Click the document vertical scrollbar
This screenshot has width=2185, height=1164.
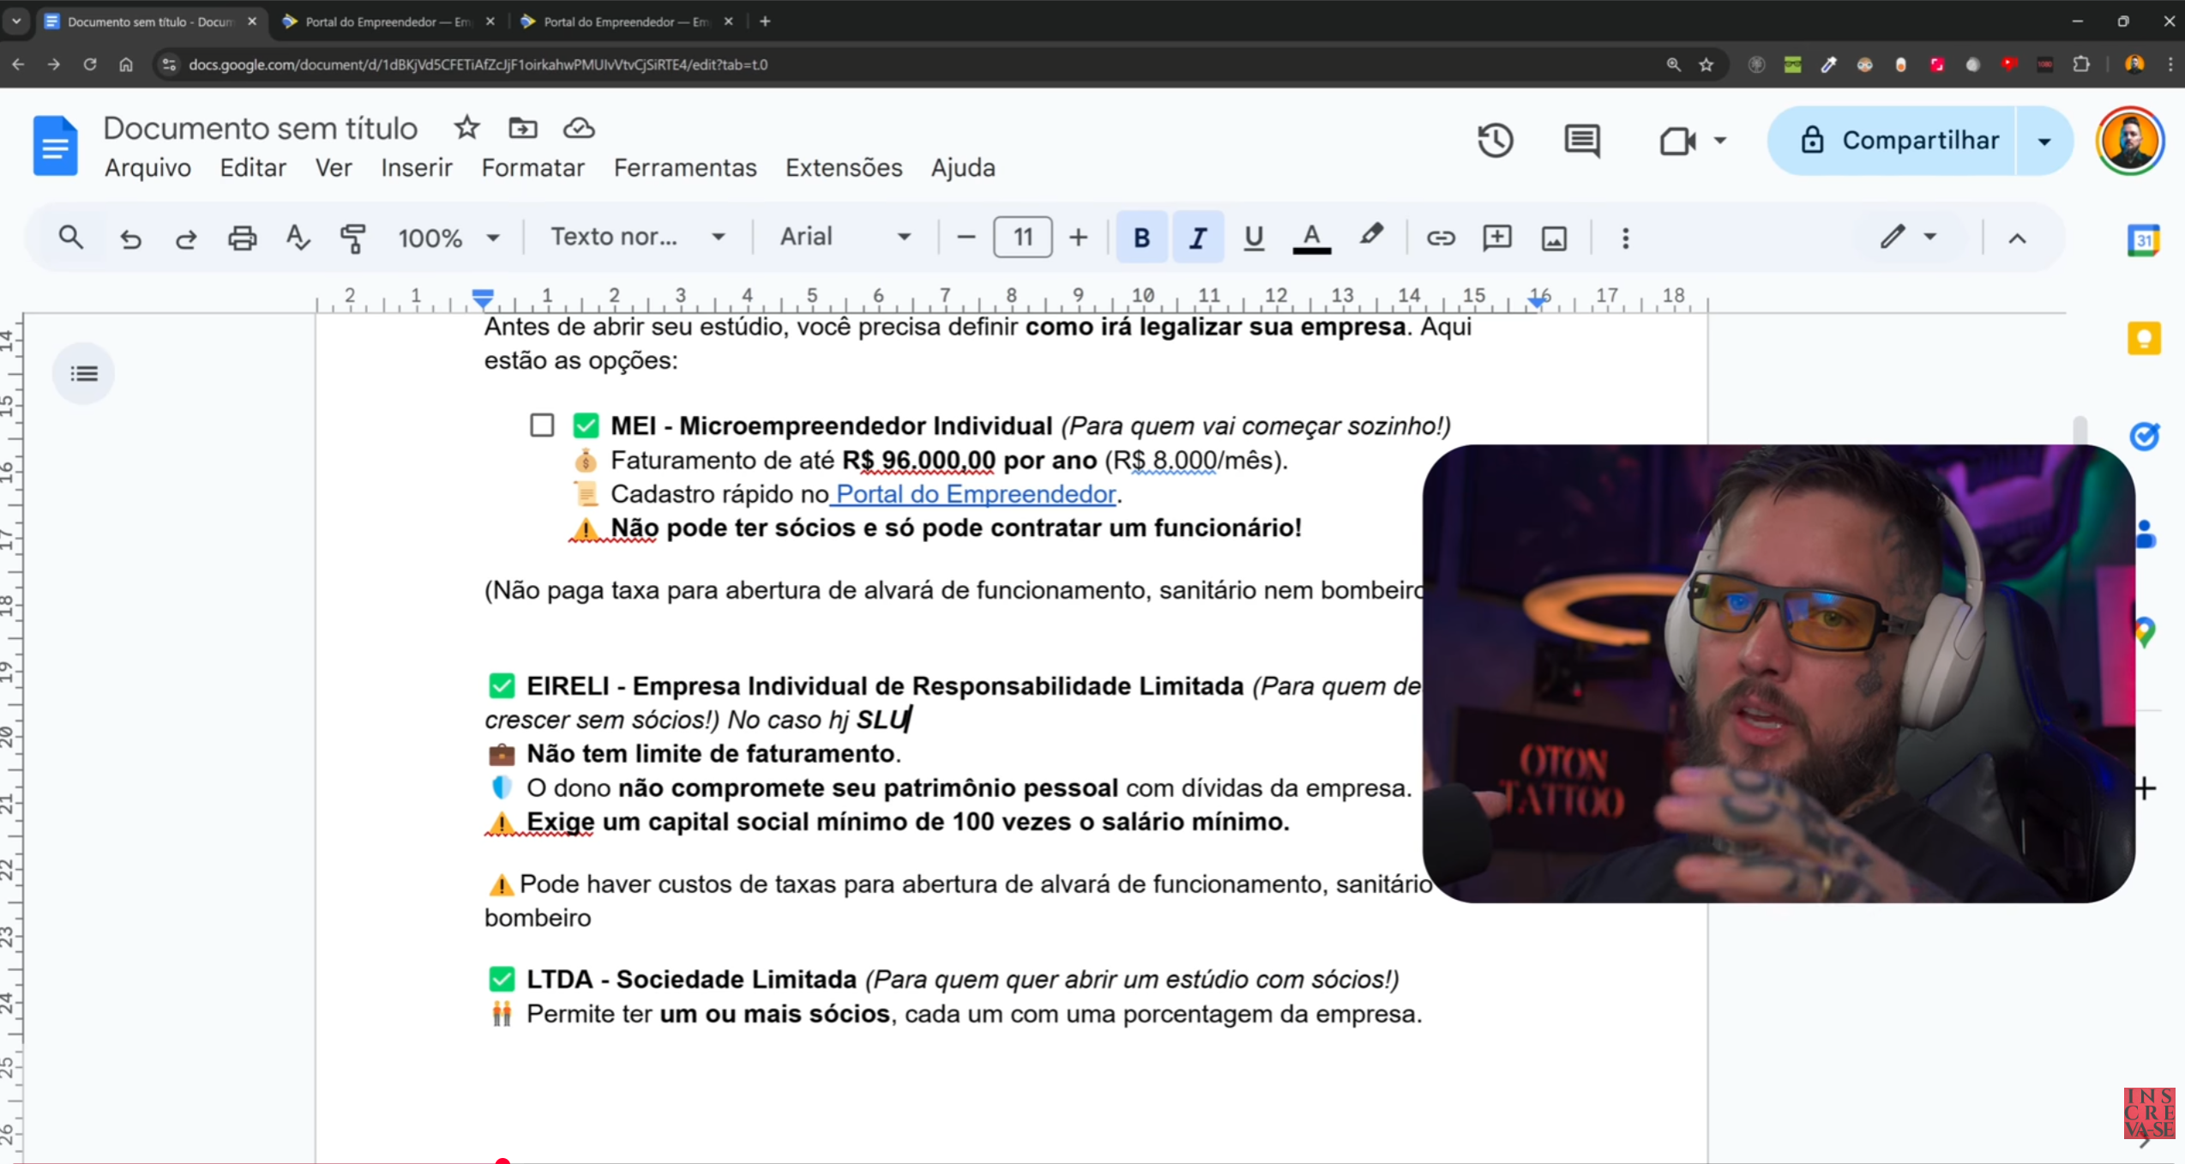point(2080,431)
